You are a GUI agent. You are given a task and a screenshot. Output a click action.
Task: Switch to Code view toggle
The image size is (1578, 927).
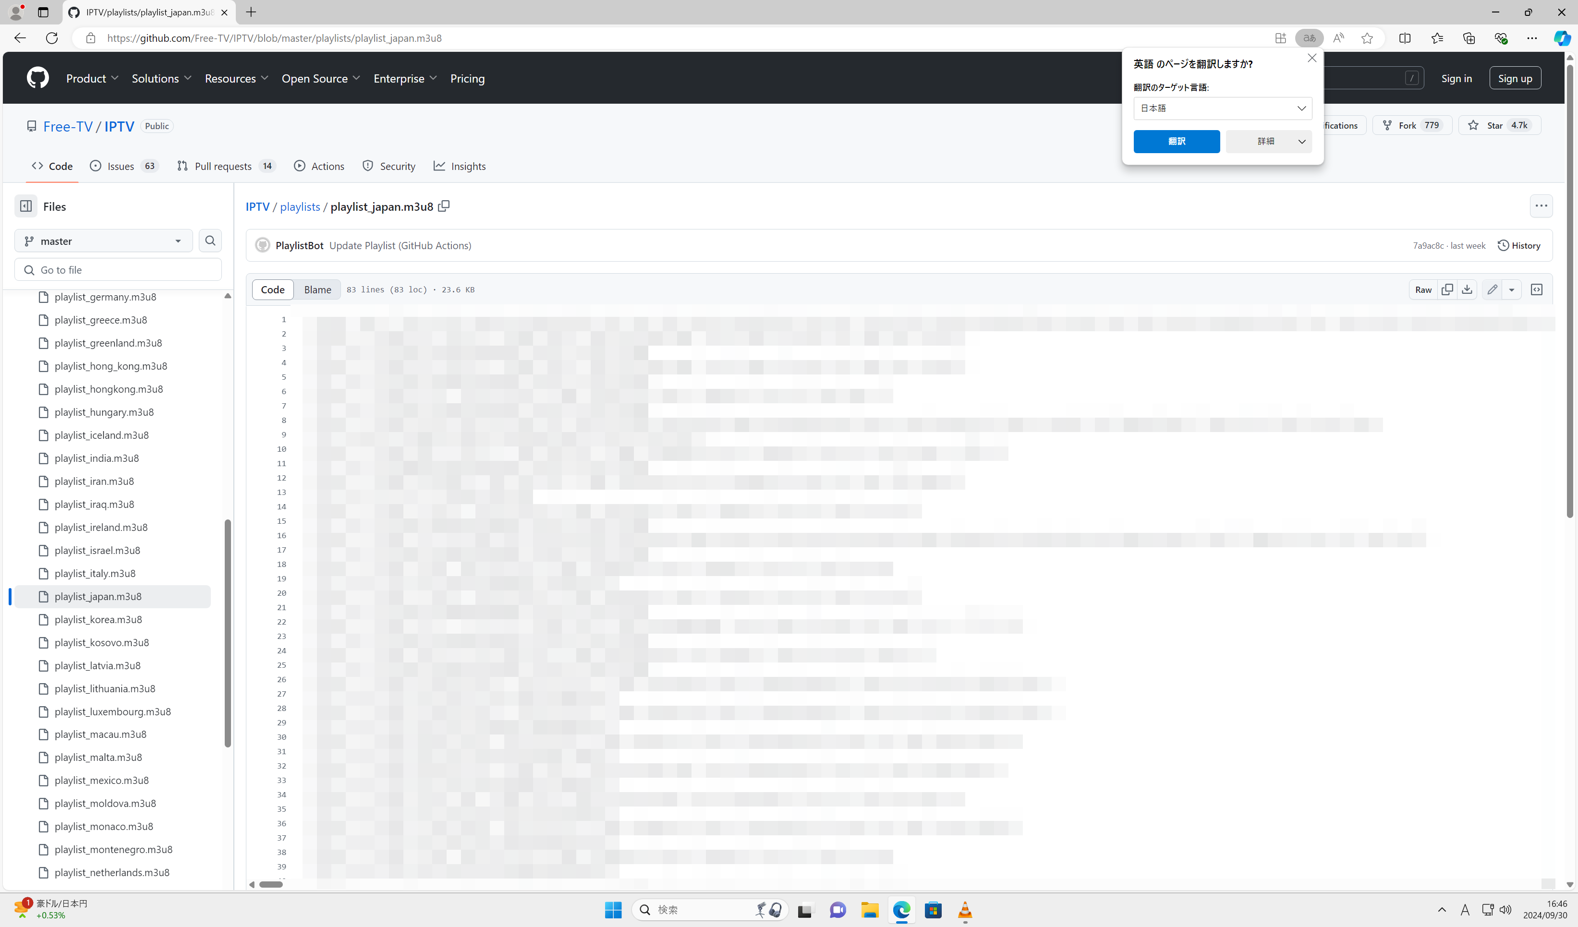tap(272, 289)
